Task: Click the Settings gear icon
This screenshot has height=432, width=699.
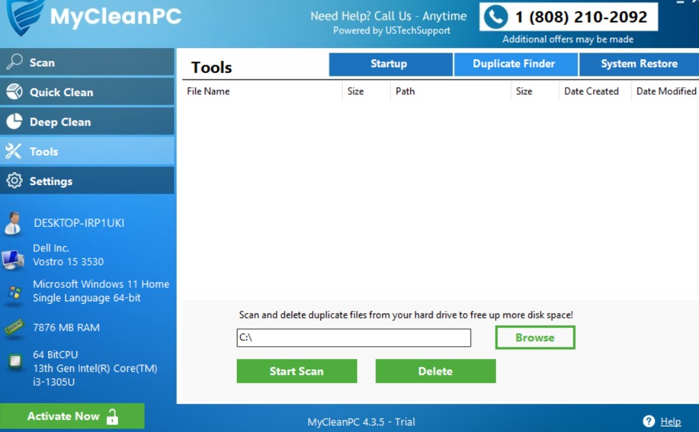Action: [x=14, y=180]
